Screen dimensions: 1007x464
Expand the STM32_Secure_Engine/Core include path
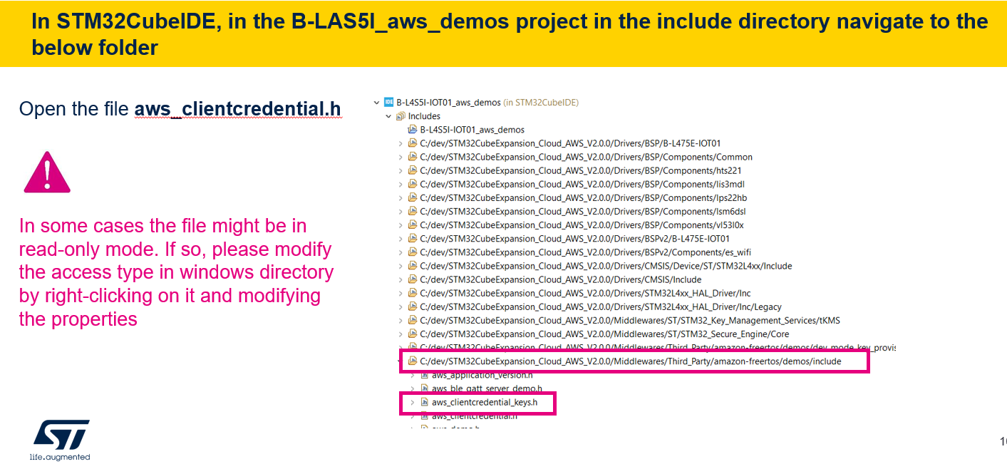click(x=400, y=334)
